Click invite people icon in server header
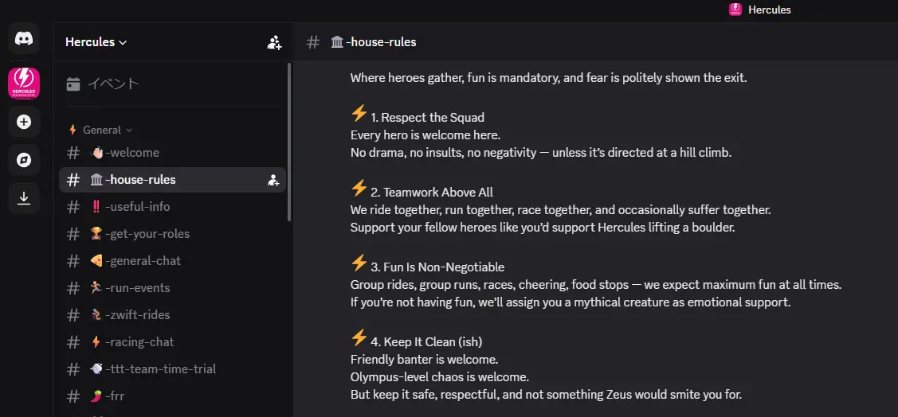Viewport: 898px width, 417px height. coord(274,42)
